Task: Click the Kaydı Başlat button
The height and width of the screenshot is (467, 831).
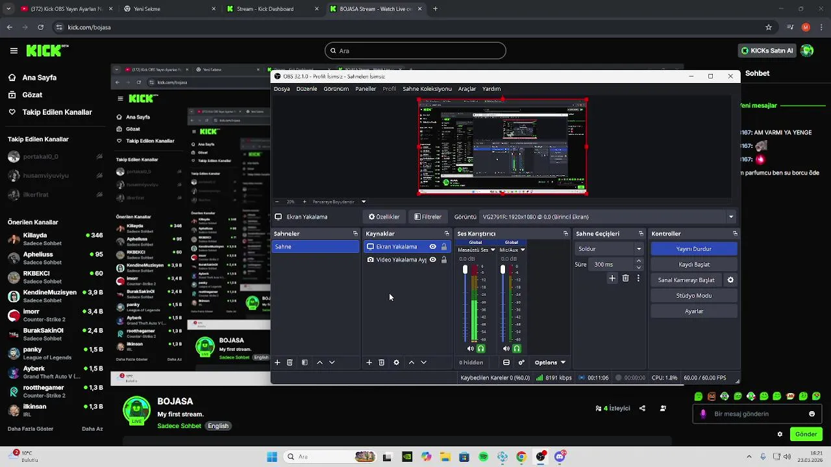Action: point(694,265)
